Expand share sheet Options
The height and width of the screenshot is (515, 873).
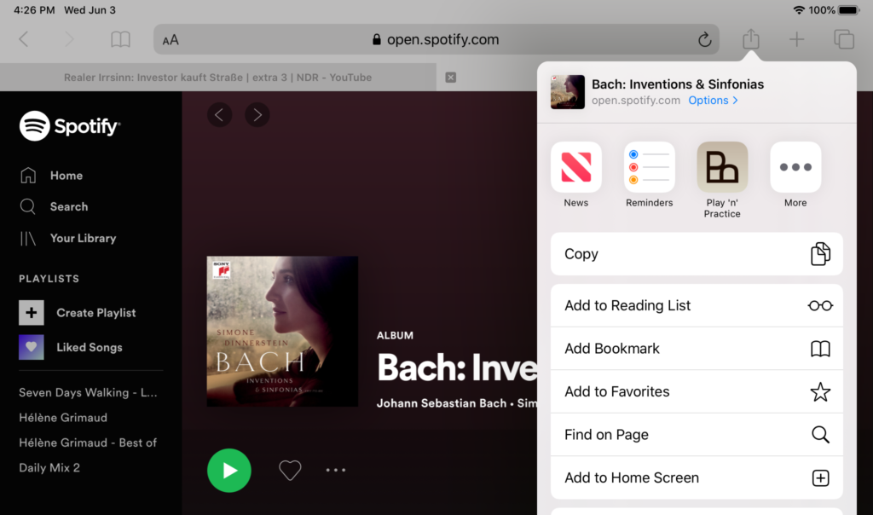coord(714,101)
